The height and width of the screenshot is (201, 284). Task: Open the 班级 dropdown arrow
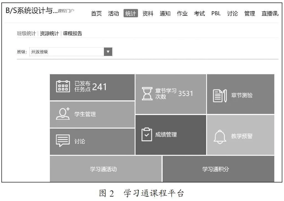(108, 52)
